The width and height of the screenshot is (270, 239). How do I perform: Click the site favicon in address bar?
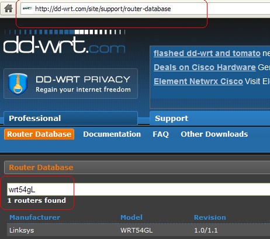point(27,9)
